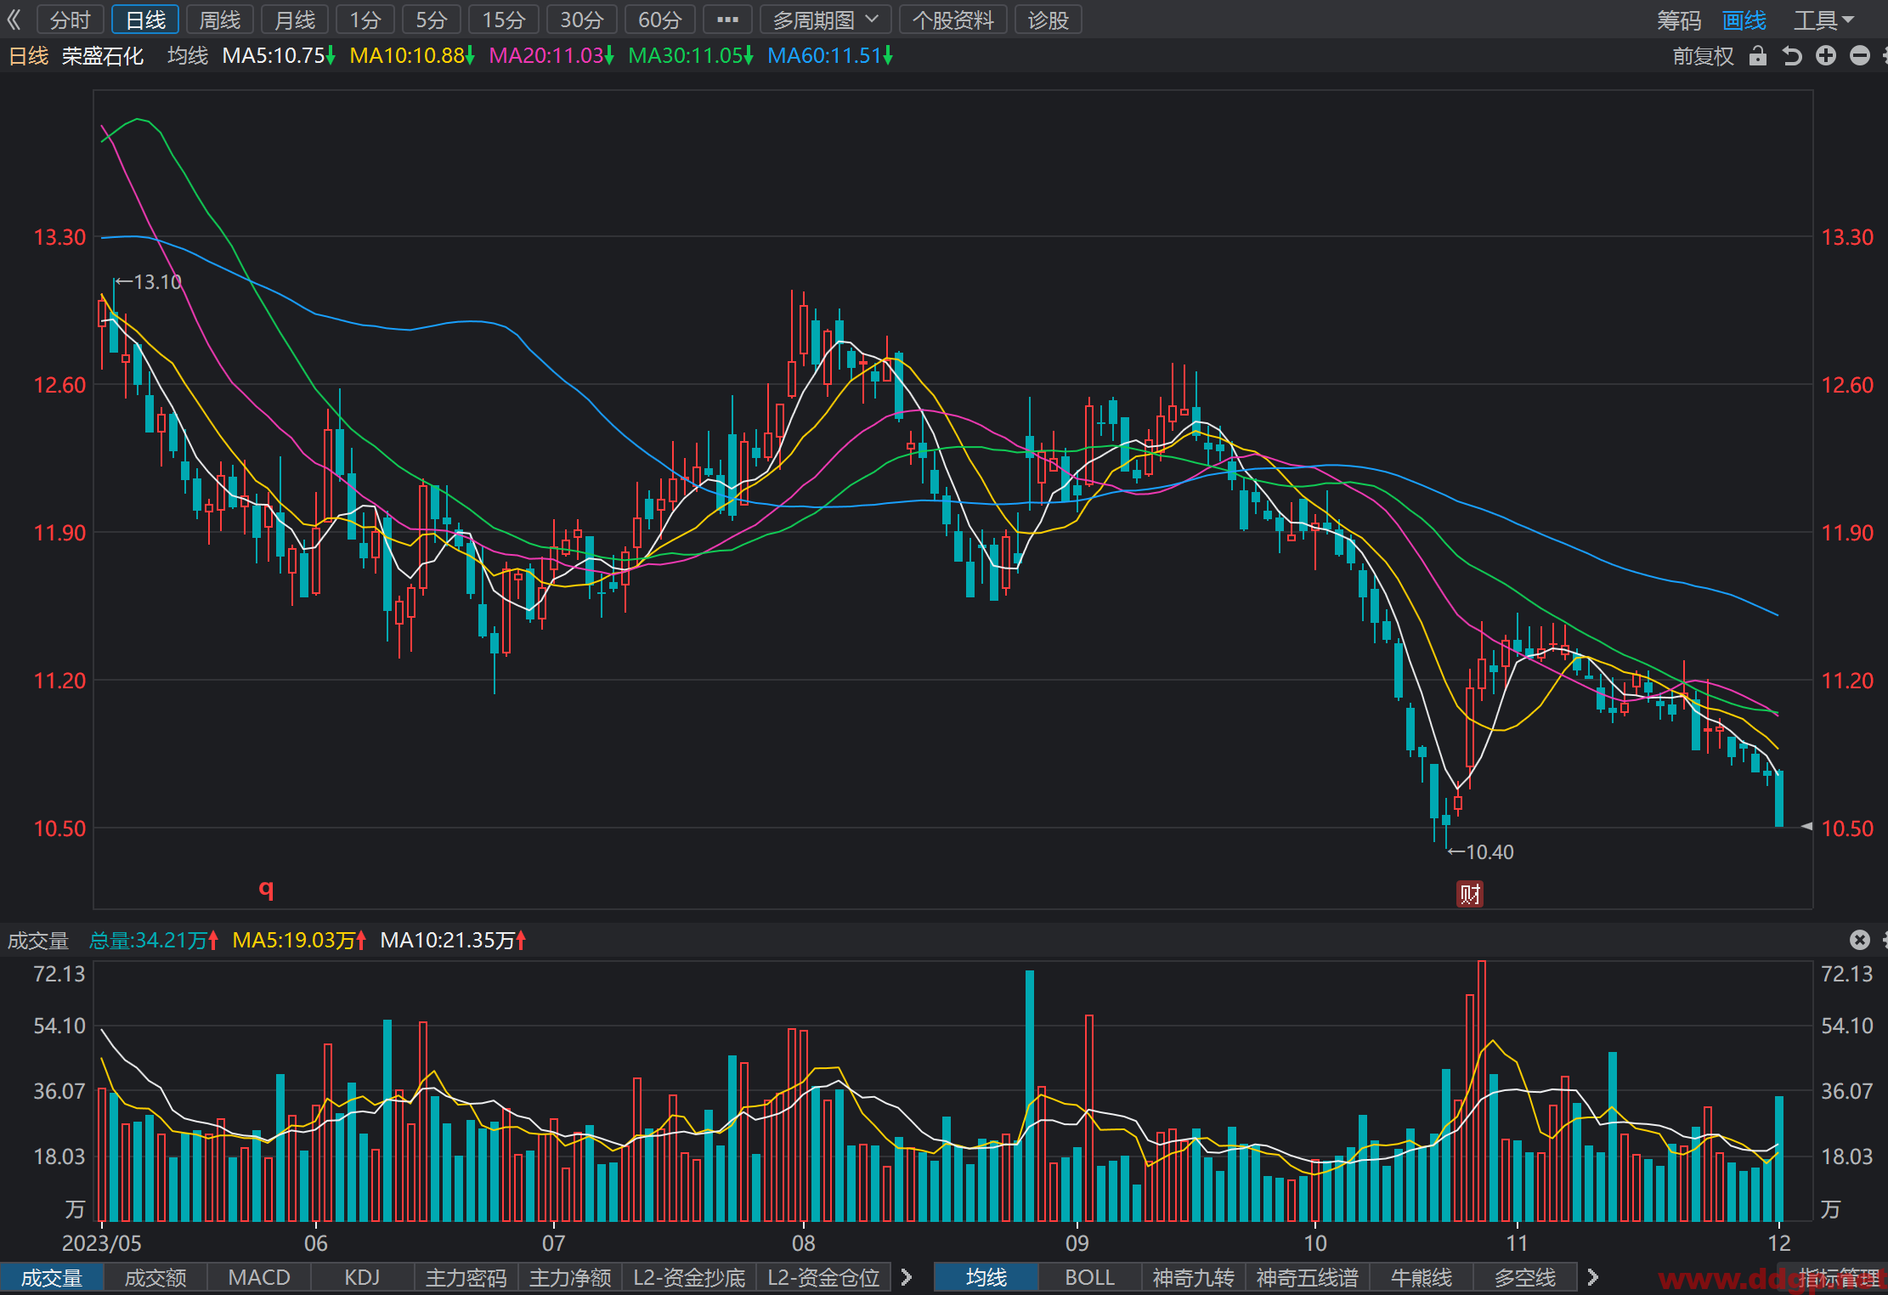Open the 工具 tools dropdown
Image resolution: width=1888 pixels, height=1295 pixels.
pos(1823,20)
